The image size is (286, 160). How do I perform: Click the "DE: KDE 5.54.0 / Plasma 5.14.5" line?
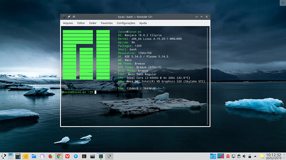click(143, 57)
